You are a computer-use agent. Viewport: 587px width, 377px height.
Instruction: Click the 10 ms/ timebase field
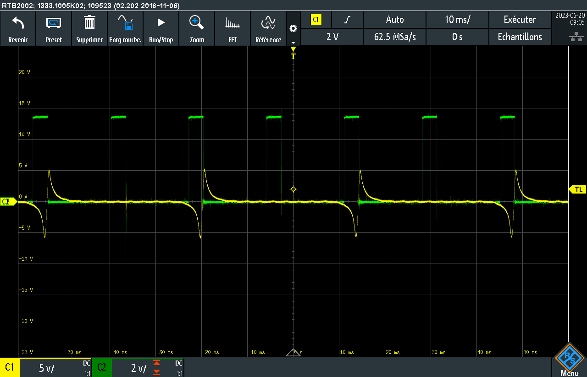pyautogui.click(x=457, y=20)
